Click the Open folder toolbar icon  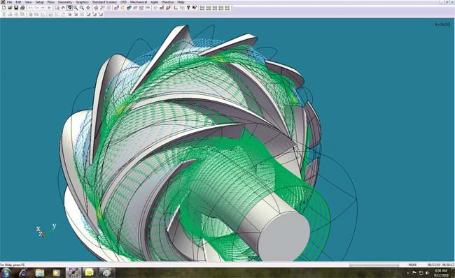click(10, 8)
